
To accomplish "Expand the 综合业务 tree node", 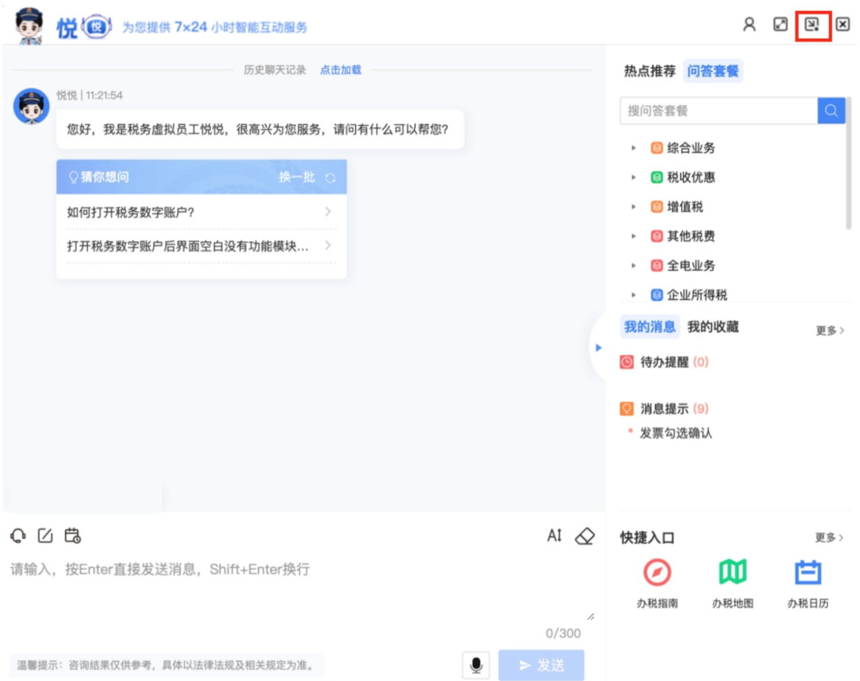I will [x=634, y=148].
